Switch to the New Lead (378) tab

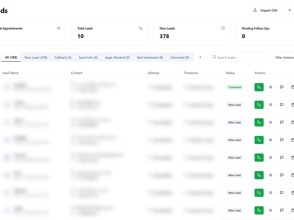(36, 57)
